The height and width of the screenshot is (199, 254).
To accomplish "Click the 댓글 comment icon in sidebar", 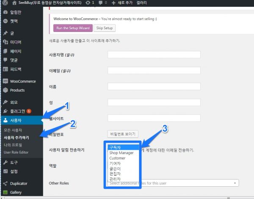I will tap(6, 60).
